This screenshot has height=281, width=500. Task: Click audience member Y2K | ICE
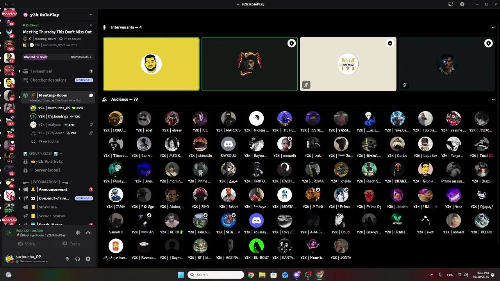[200, 122]
